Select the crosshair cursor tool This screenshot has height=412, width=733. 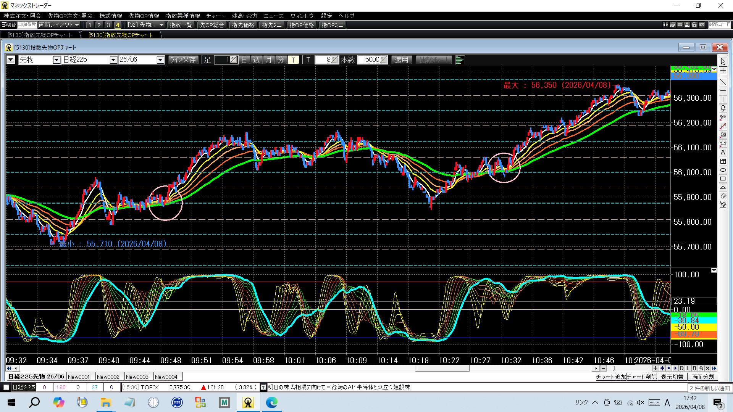[x=723, y=71]
